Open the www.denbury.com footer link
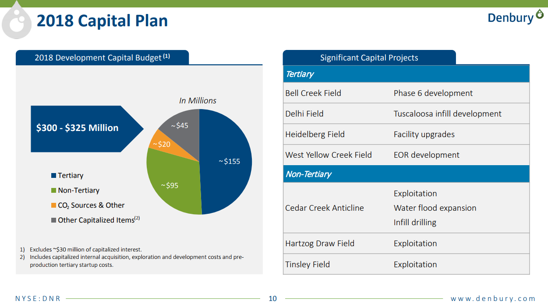 (x=493, y=299)
